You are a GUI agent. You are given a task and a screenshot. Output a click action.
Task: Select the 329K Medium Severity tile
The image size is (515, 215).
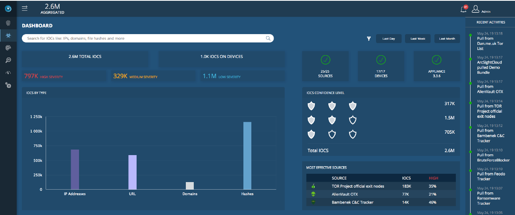point(153,76)
